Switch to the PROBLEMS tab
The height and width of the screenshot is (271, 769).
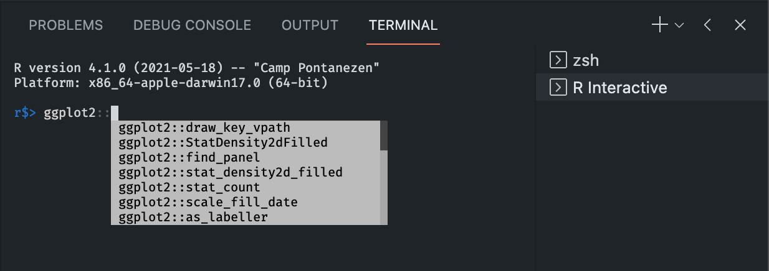[66, 25]
